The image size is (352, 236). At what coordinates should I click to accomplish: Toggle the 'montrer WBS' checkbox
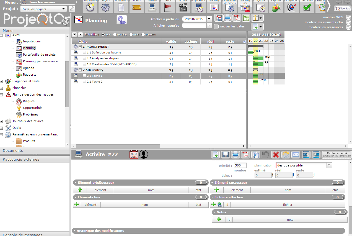[x=349, y=17]
